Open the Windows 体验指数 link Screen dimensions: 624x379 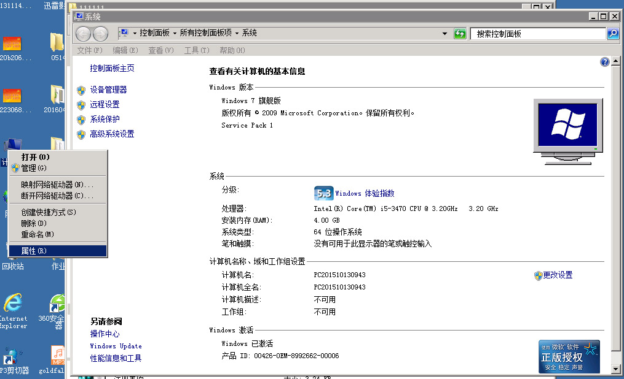[x=365, y=193]
